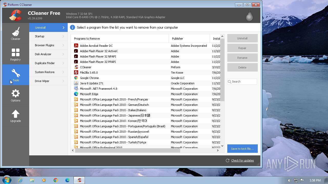Select Microsoft Office Language Pack Italian/Italiano row
This screenshot has height=184, width=328.
click(145, 110)
